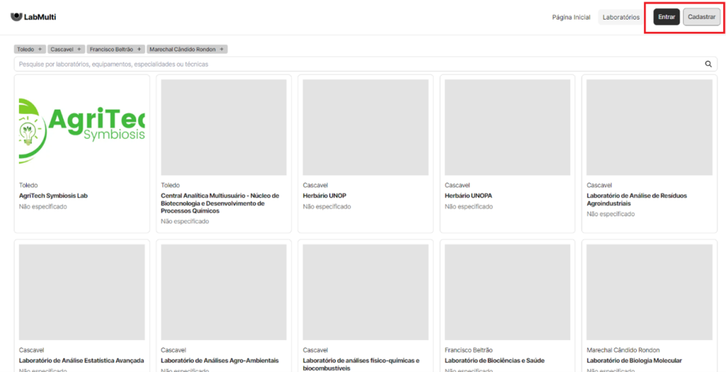Open Central Analítica Multiusuário lab title
This screenshot has width=726, height=372.
(220, 203)
